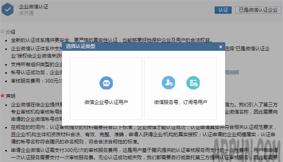Select the 微信服务号、订阅号用户 card
The image size is (283, 162).
click(x=180, y=88)
